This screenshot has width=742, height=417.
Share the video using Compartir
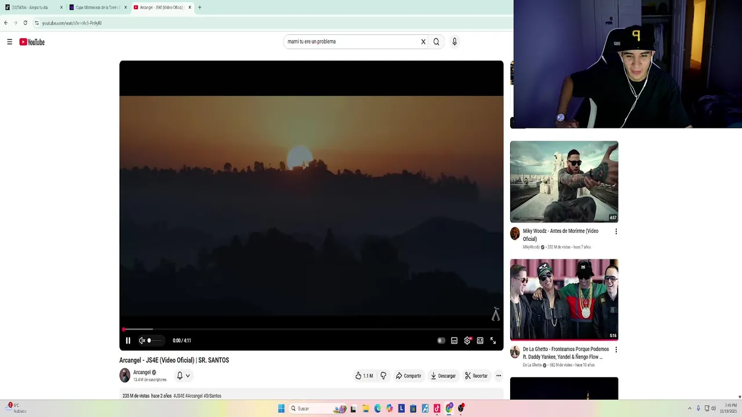tap(409, 376)
